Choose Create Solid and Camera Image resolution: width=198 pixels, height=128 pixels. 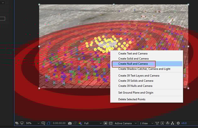tap(146, 58)
